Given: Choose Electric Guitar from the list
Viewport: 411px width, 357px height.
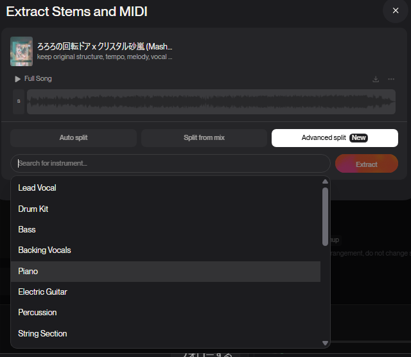Looking at the screenshot, I should pyautogui.click(x=166, y=292).
